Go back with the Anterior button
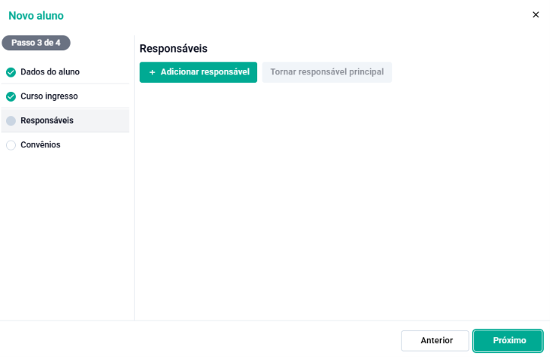The image size is (550, 357). tap(435, 340)
